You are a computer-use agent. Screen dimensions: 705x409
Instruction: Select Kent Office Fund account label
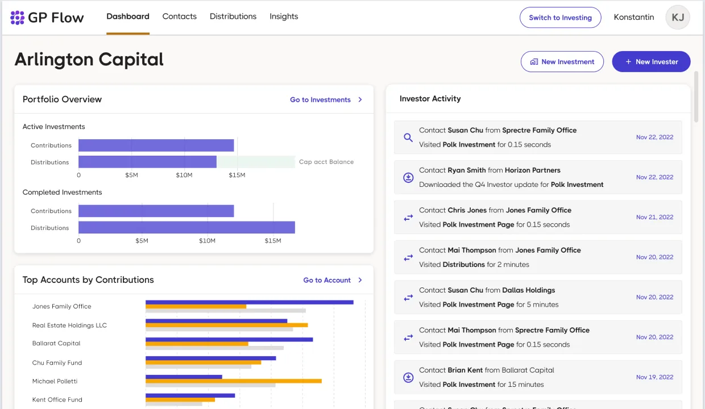coord(57,399)
